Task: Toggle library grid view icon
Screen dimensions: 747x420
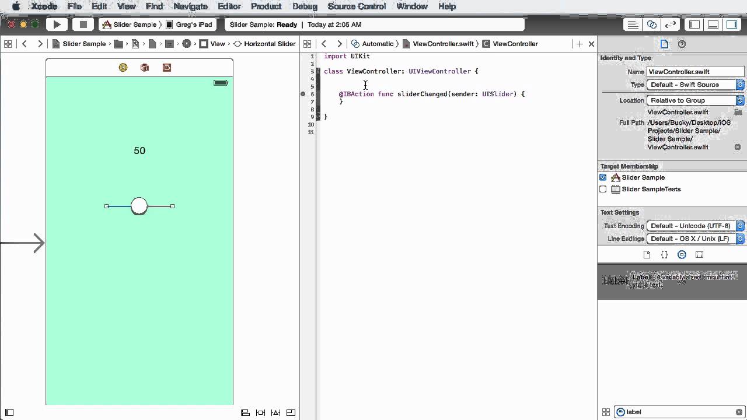Action: tap(606, 412)
